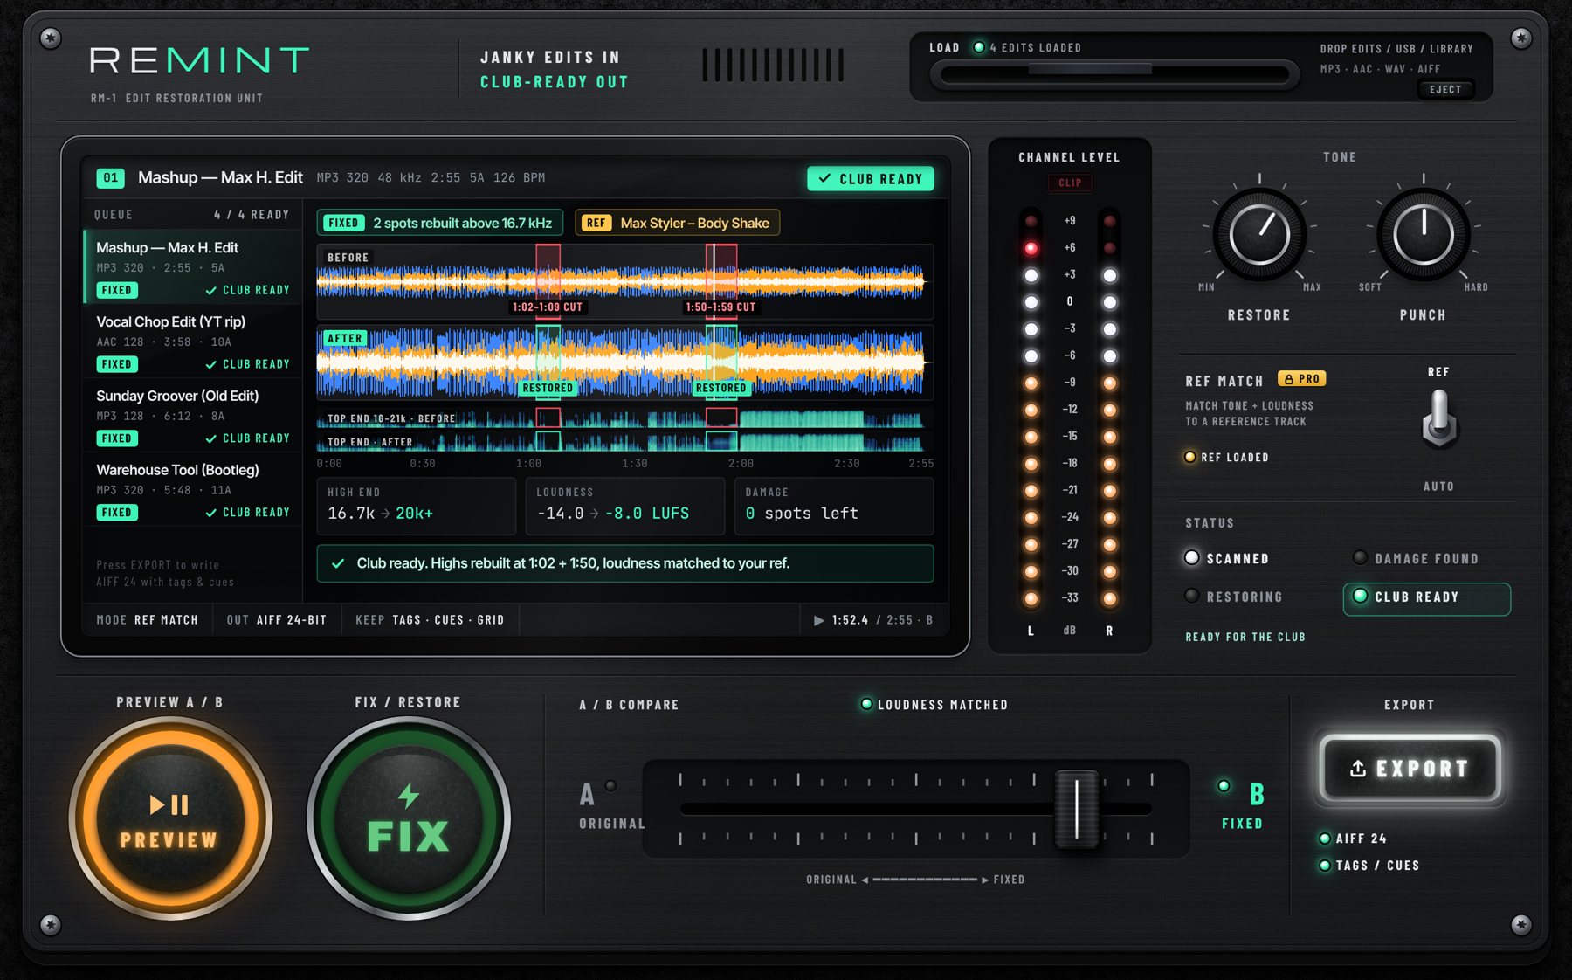Click the LOUDNESS MATCHED indicator
Screen dimensions: 1572x980
click(x=934, y=705)
